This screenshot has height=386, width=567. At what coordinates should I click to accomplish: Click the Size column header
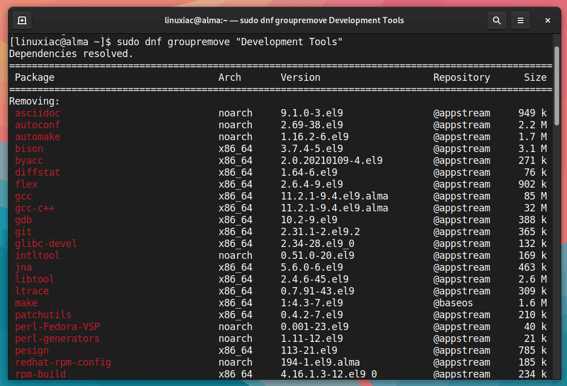point(535,77)
